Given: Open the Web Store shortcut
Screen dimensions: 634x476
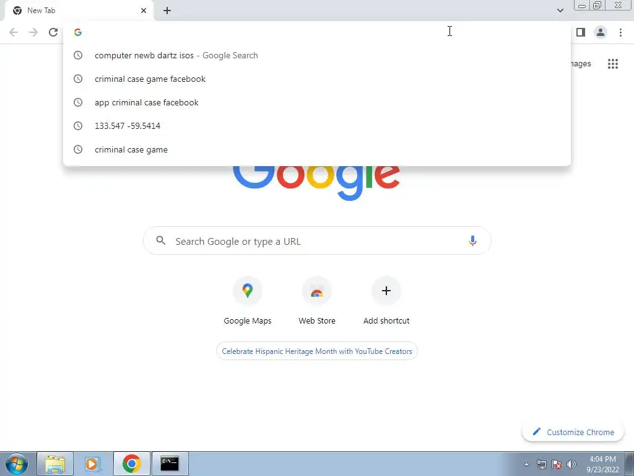Looking at the screenshot, I should 317,301.
